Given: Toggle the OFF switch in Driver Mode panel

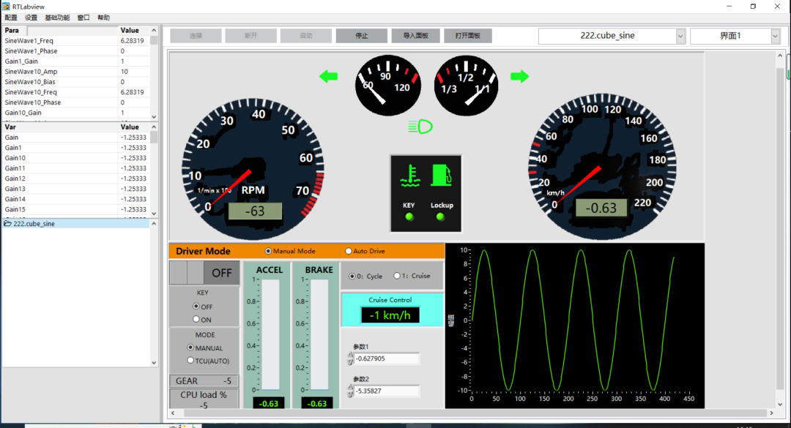Looking at the screenshot, I should click(204, 273).
